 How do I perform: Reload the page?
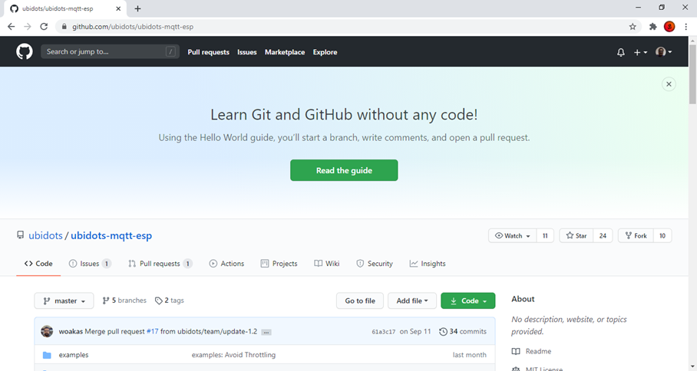[x=44, y=27]
